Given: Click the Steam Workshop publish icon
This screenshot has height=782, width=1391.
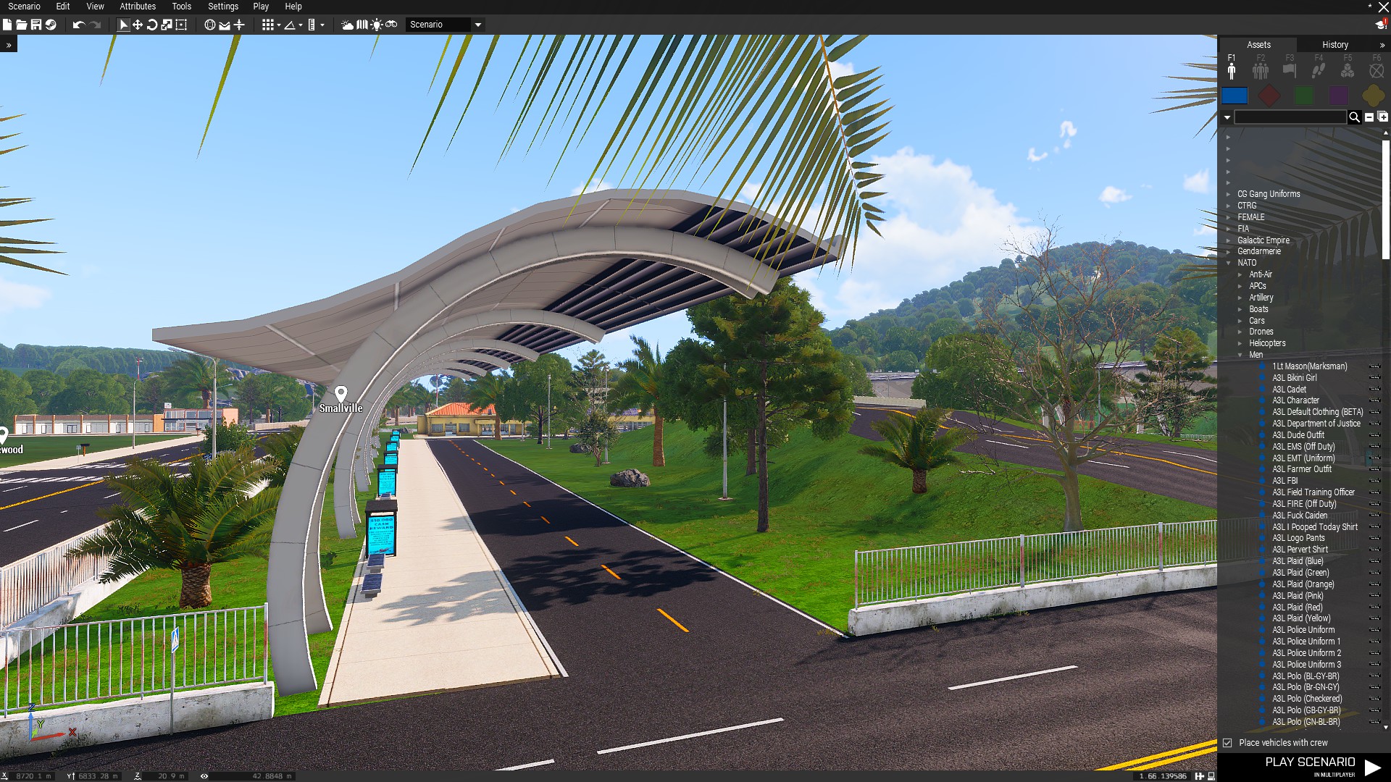Looking at the screenshot, I should pyautogui.click(x=51, y=25).
